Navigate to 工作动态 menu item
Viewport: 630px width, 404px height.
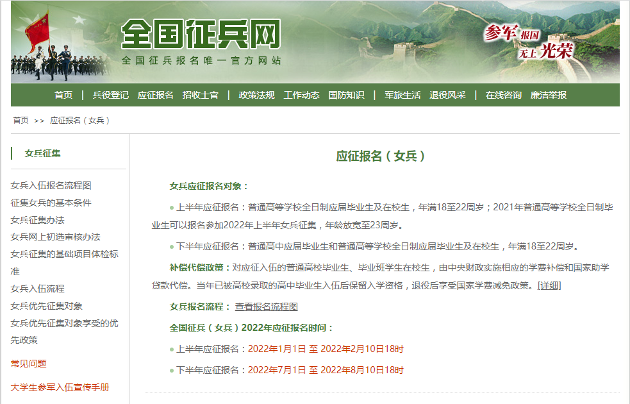pyautogui.click(x=301, y=95)
